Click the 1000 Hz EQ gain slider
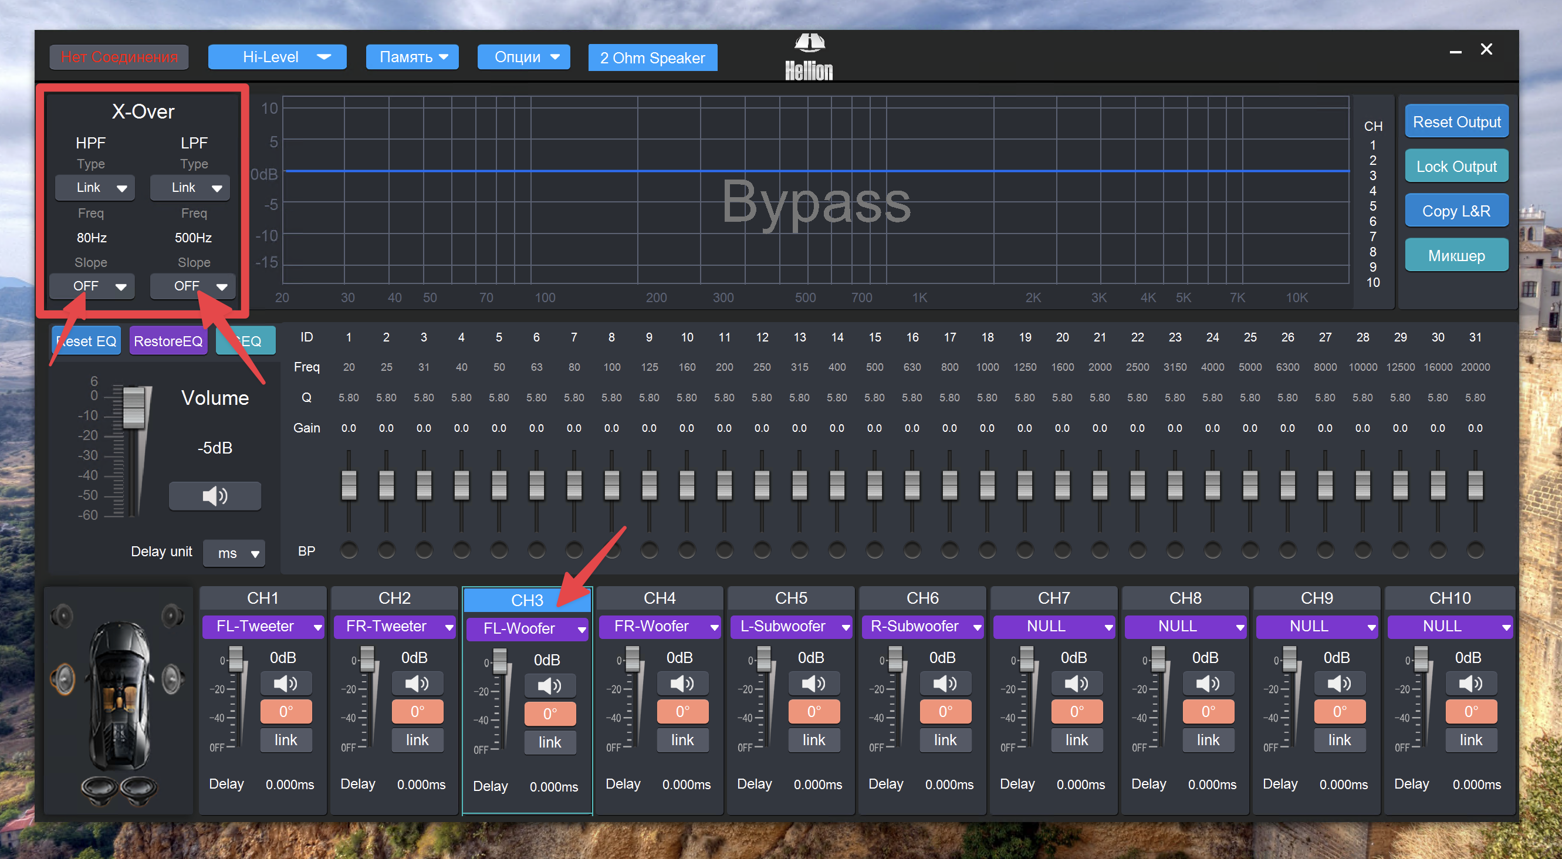Screen dimensions: 1562x859 coord(987,485)
